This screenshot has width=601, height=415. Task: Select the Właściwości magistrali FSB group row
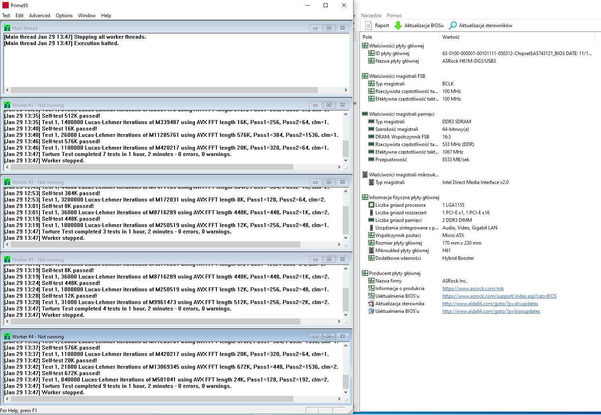click(x=397, y=76)
